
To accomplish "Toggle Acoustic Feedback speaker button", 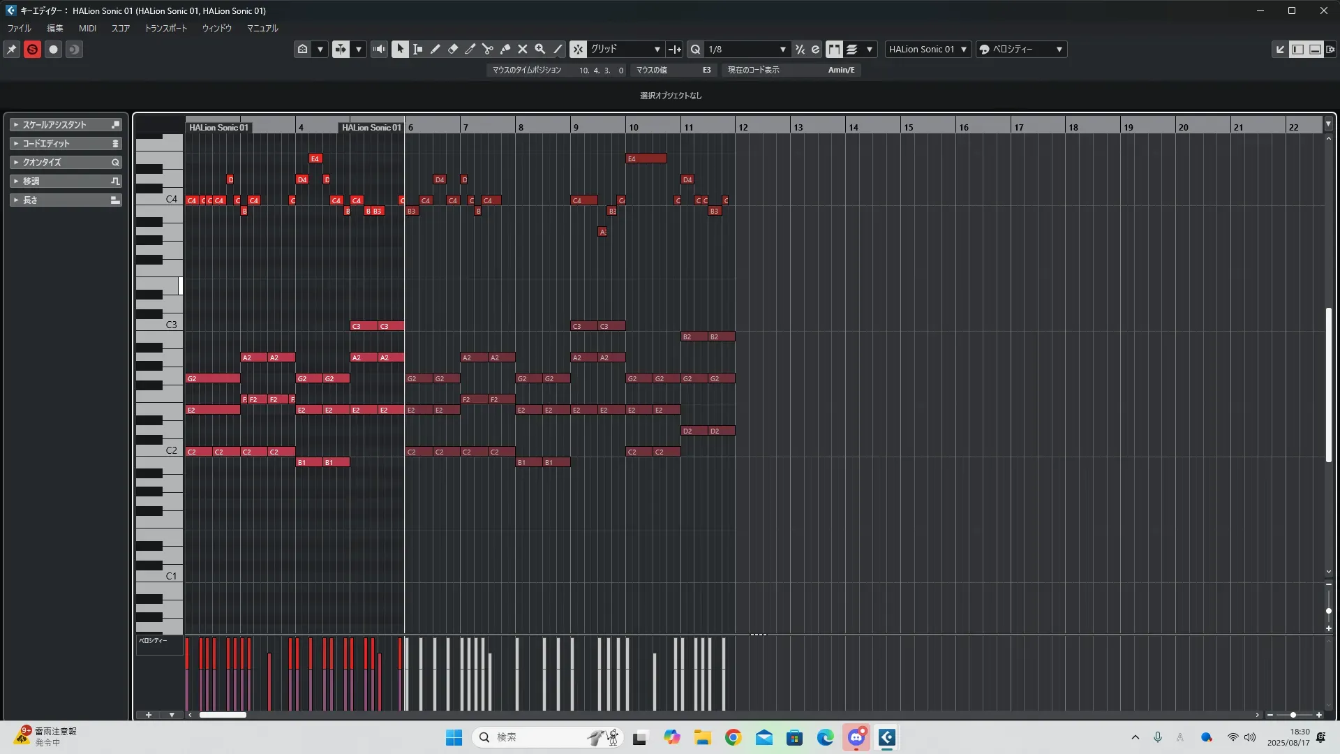I will 379,49.
